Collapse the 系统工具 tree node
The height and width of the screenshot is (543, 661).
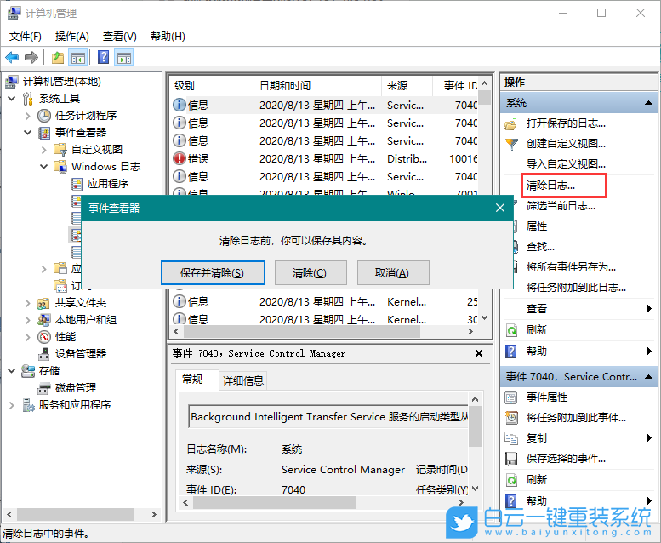(x=12, y=99)
